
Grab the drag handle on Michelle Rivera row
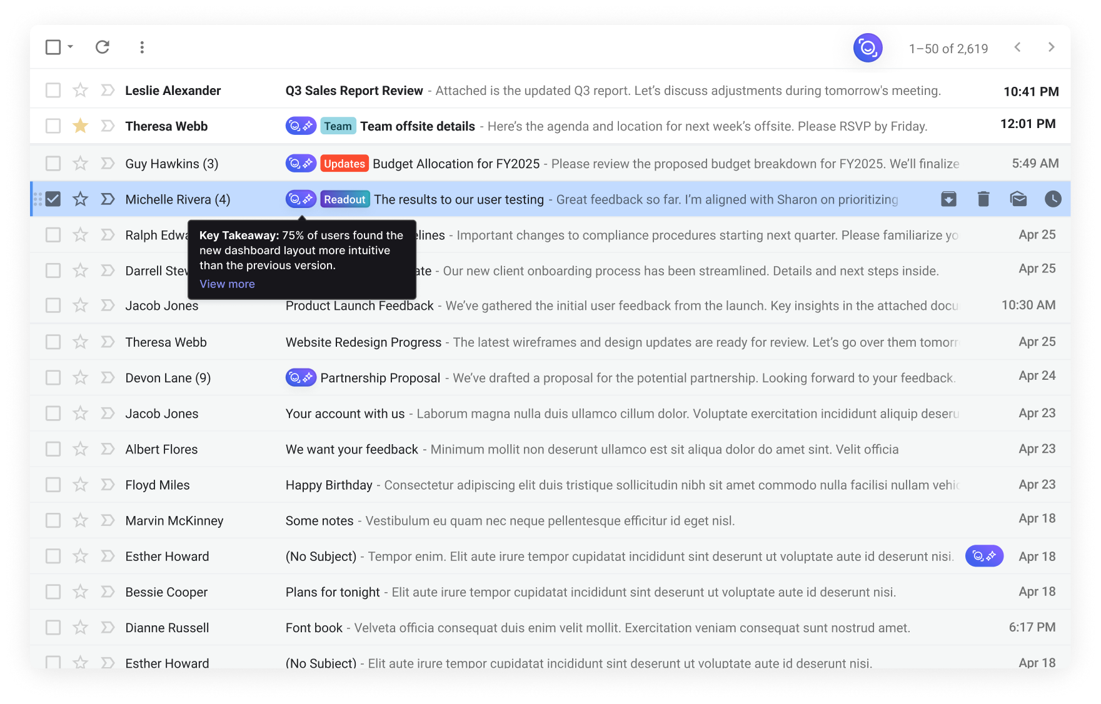pos(38,199)
